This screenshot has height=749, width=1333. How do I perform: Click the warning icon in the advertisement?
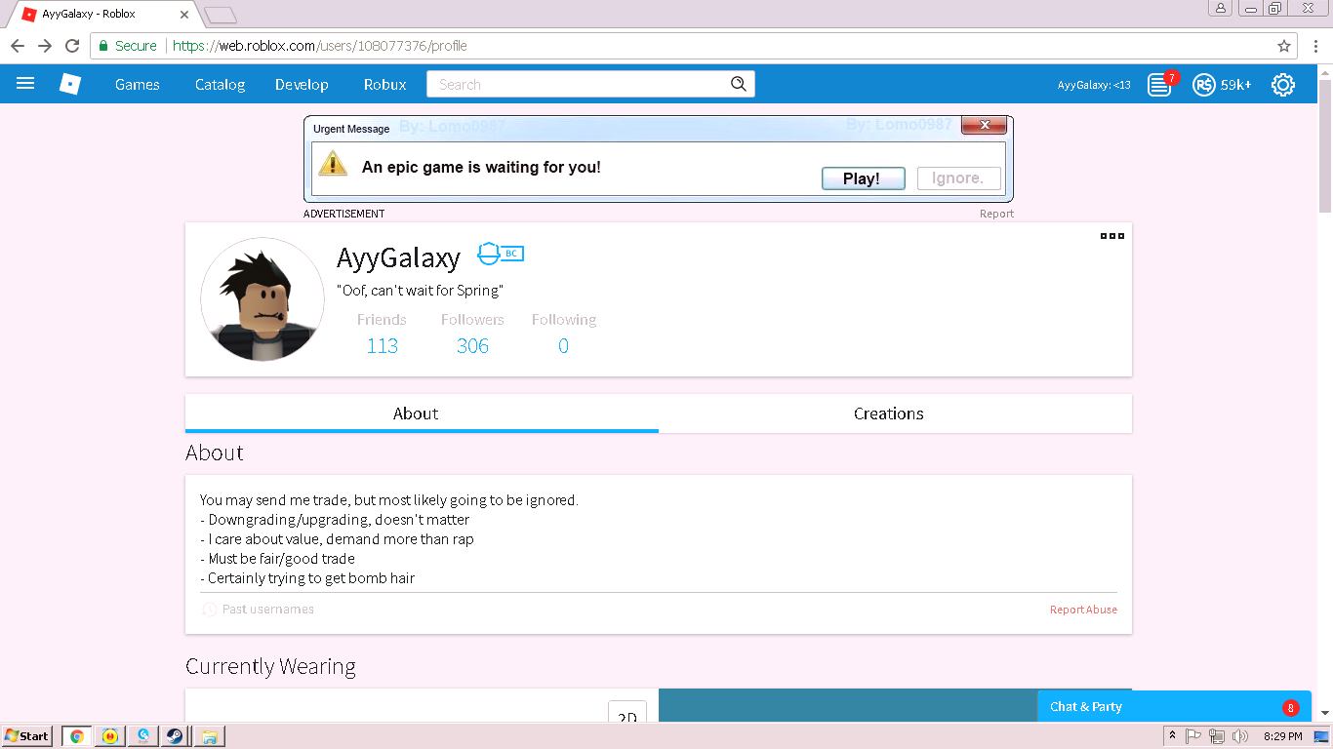click(333, 163)
